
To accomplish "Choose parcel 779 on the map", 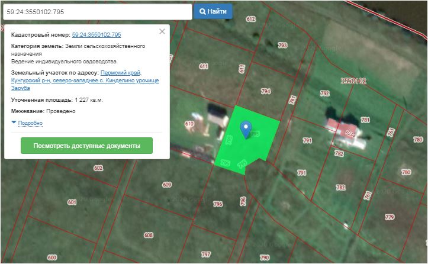I will tap(389, 217).
